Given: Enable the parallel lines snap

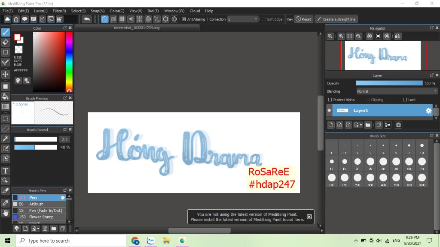Looking at the screenshot, I should [113, 19].
